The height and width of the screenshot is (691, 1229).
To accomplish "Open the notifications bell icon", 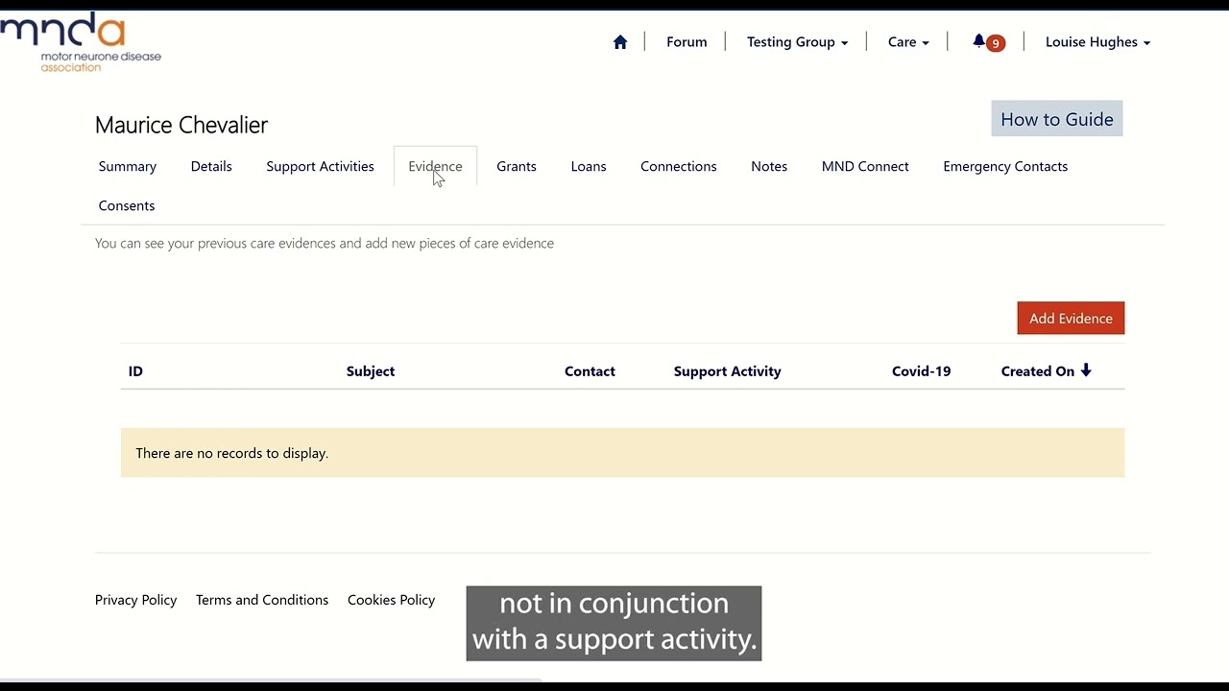I will (979, 41).
